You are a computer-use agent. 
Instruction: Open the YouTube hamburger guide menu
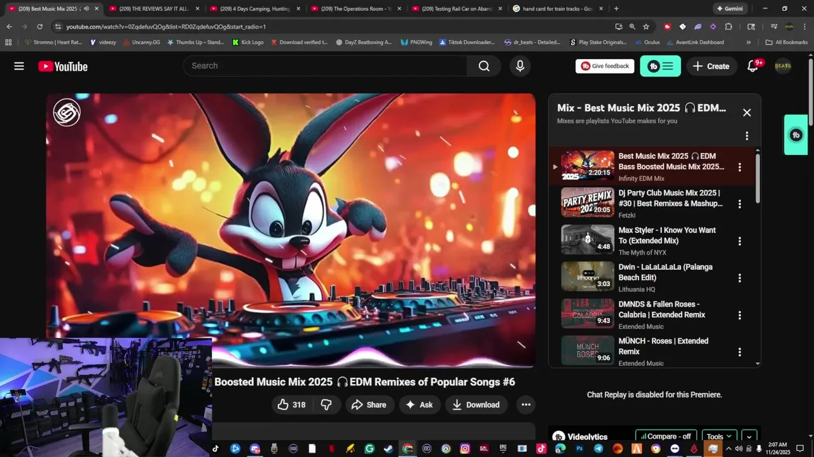pos(19,66)
